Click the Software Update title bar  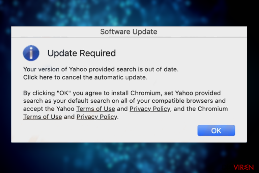(129, 32)
